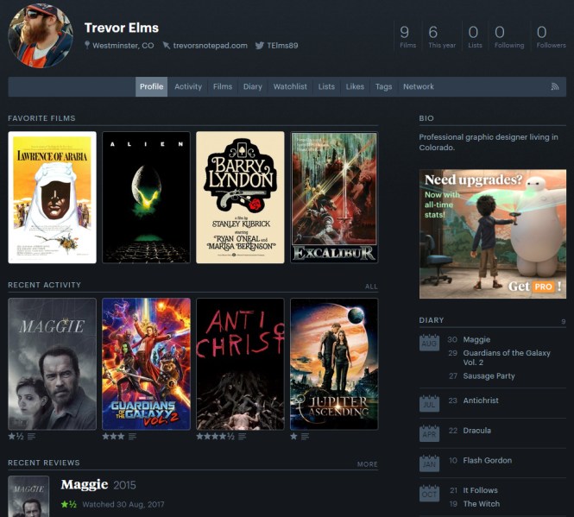Click the location pin icon

(x=87, y=46)
